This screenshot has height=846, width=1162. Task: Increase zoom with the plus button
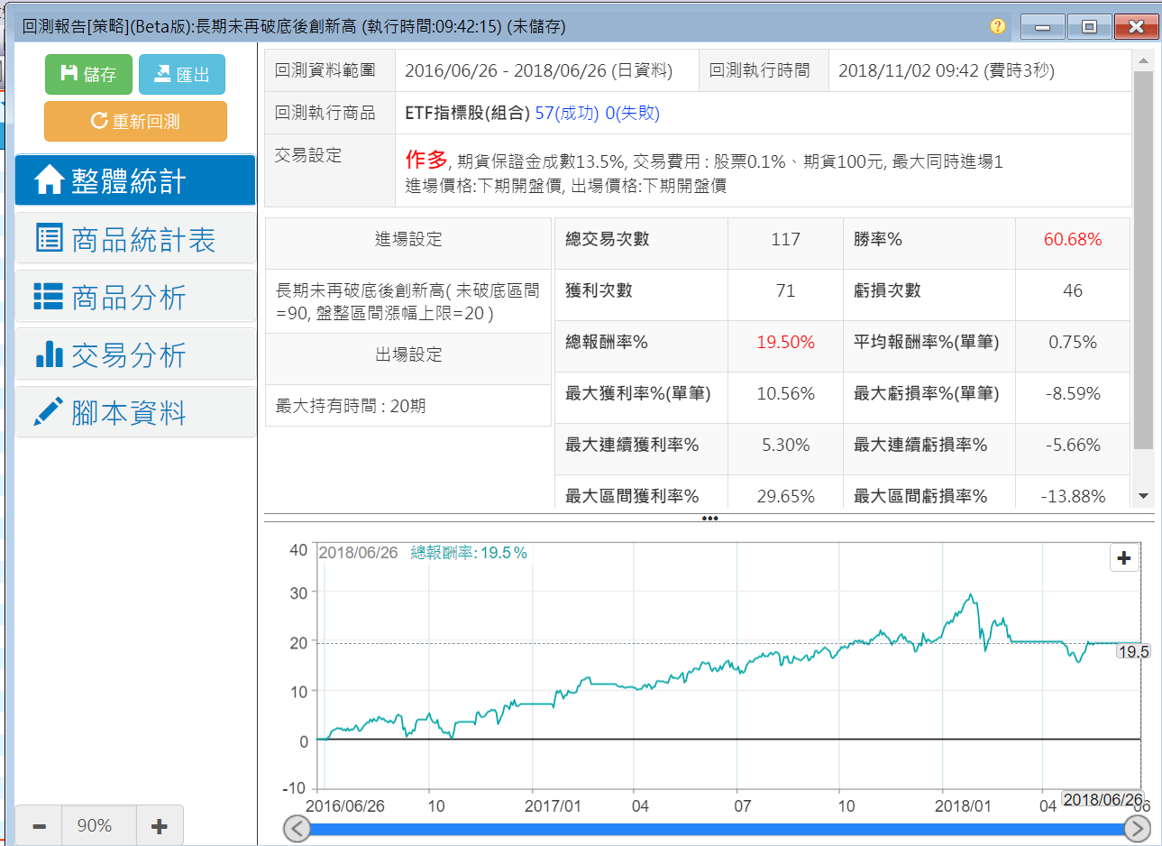coord(160,826)
